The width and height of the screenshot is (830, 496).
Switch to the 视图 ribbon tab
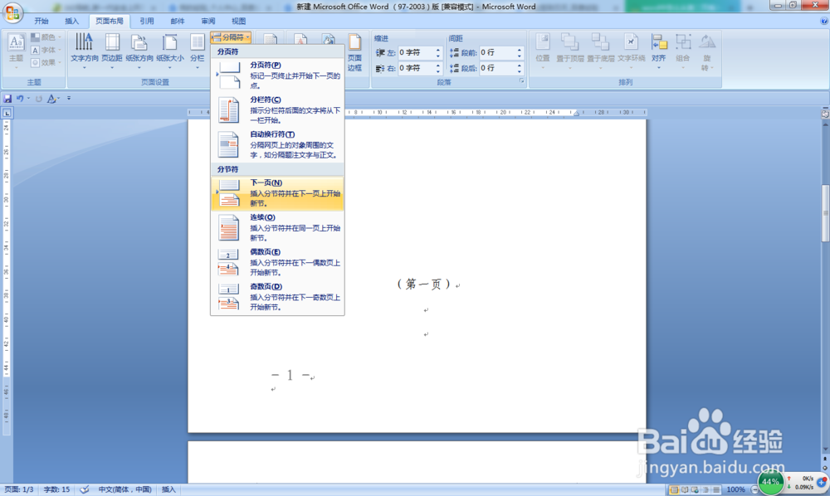pos(237,21)
